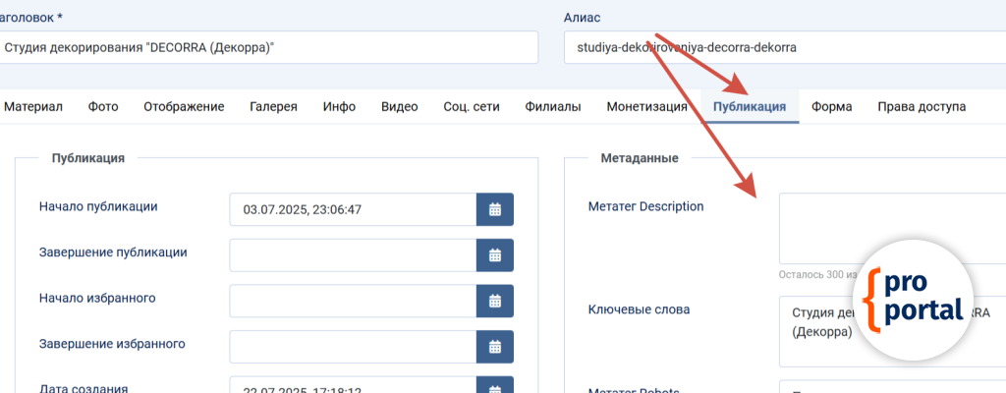The height and width of the screenshot is (393, 1006).
Task: Switch to the Материал tab
Action: [33, 107]
